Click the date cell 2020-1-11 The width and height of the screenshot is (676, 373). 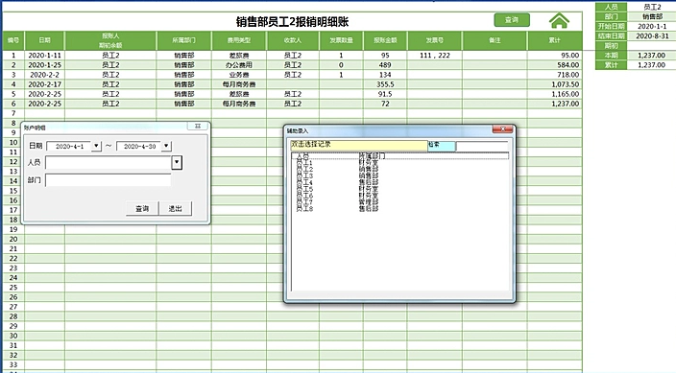(x=45, y=56)
